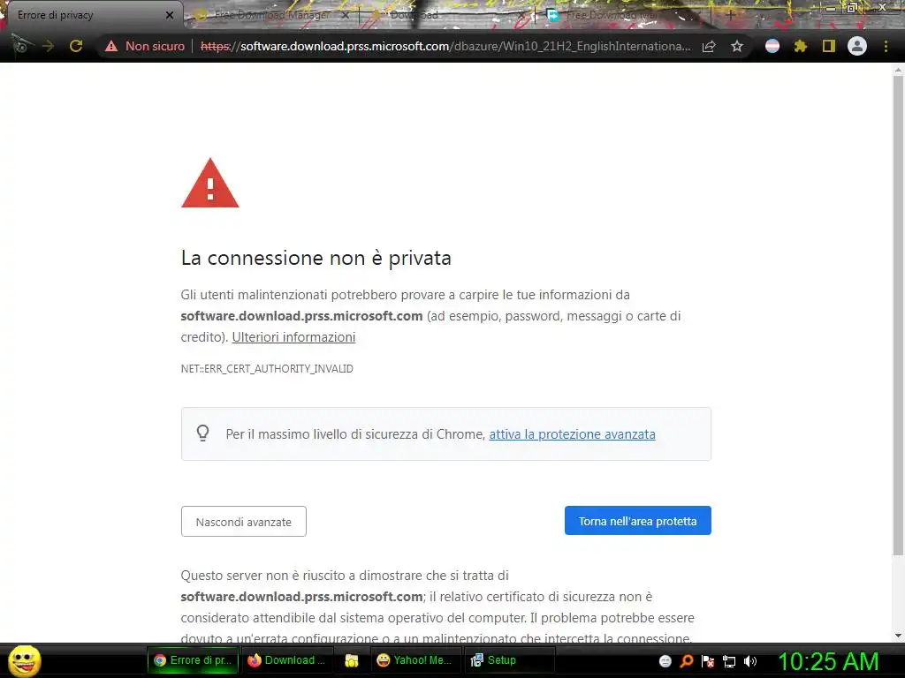Viewport: 905px width, 678px height.
Task: Click the network tray icon
Action: point(729,661)
